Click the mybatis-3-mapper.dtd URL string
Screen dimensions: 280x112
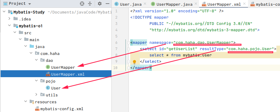pyautogui.click(x=203, y=30)
